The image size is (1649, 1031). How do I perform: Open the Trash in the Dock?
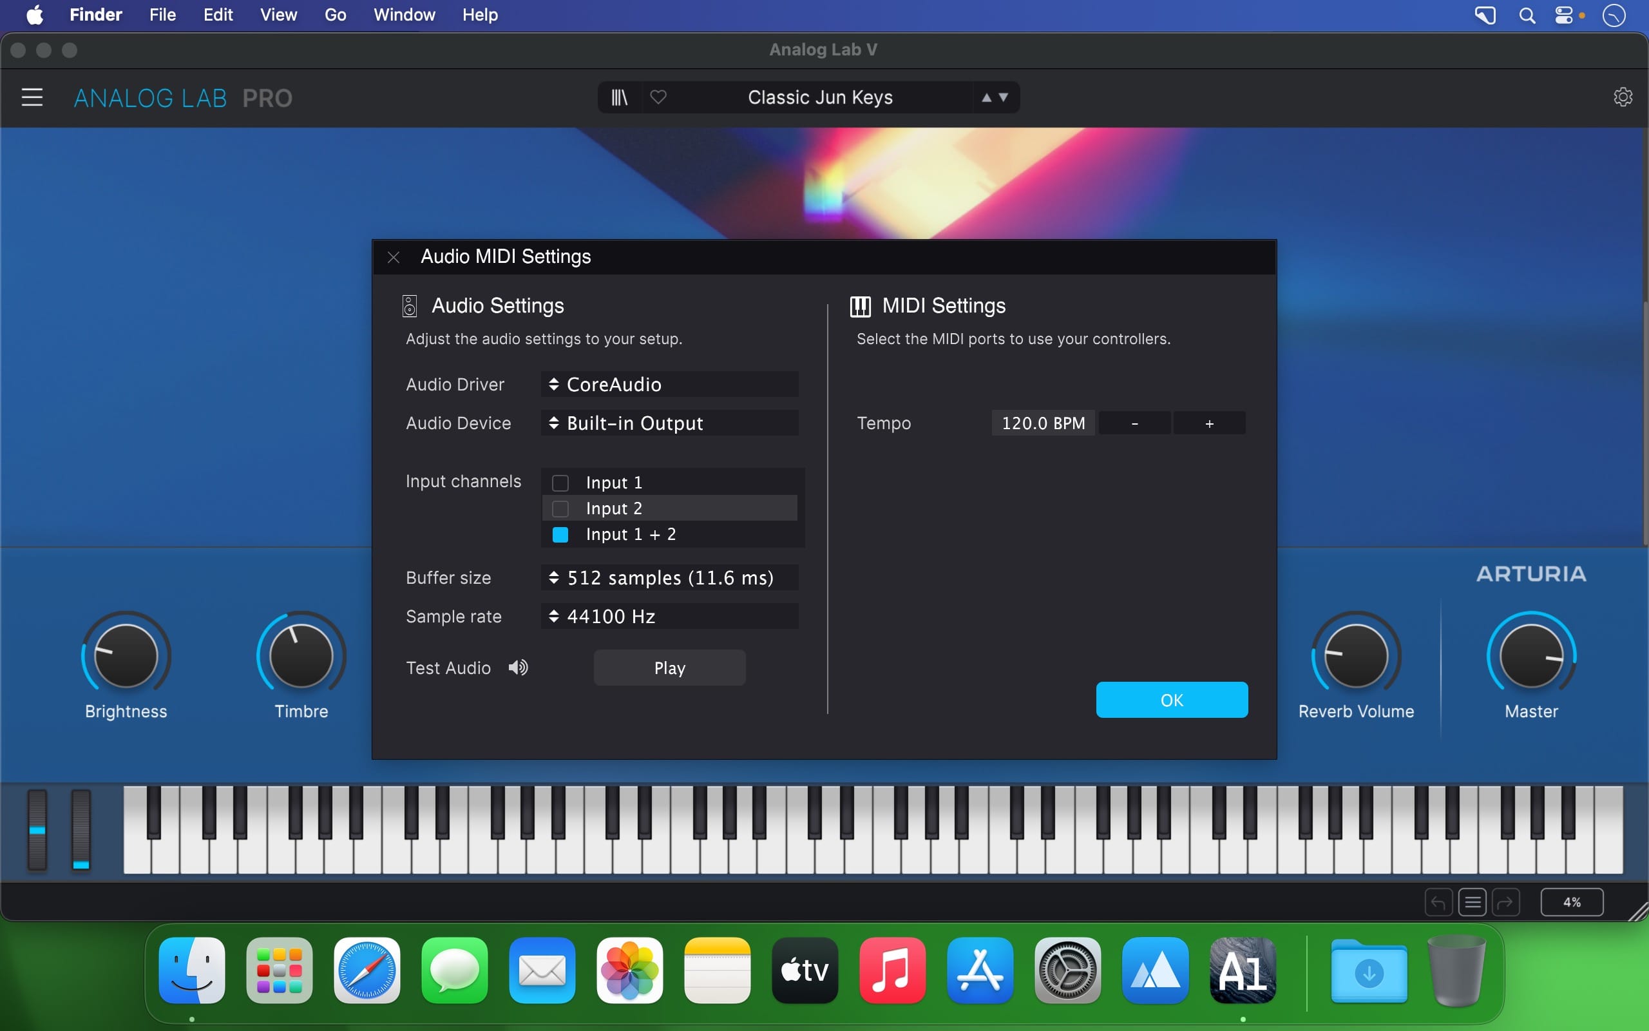click(x=1456, y=970)
